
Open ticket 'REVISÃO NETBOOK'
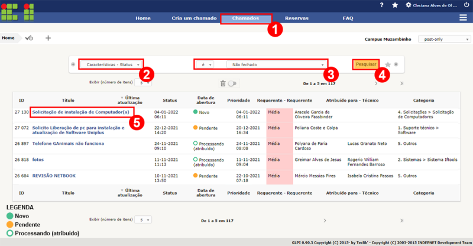pyautogui.click(x=54, y=176)
